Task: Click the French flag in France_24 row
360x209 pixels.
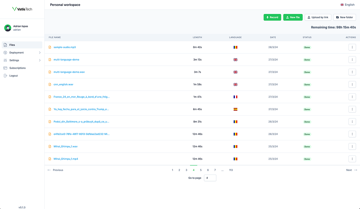Action: click(235, 97)
